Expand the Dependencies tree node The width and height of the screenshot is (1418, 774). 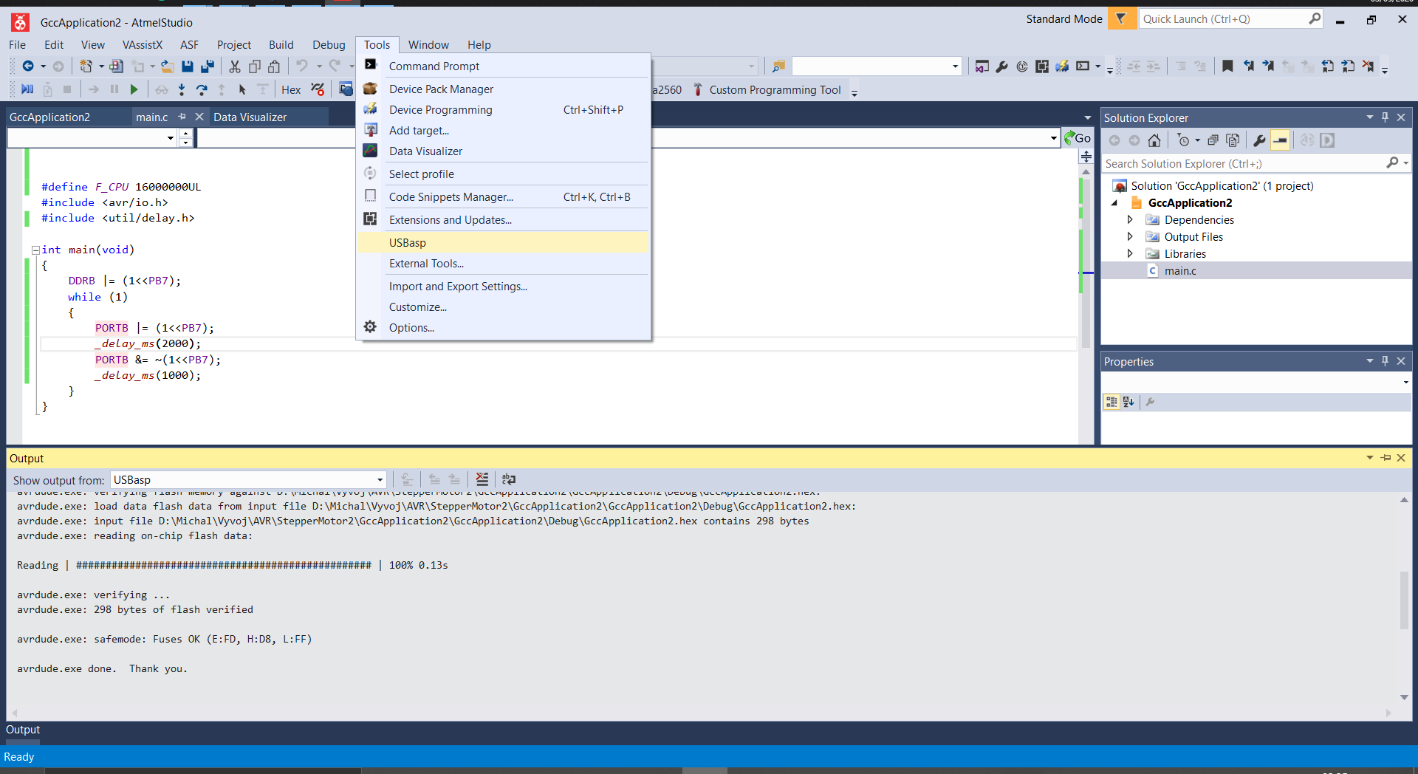click(1130, 219)
